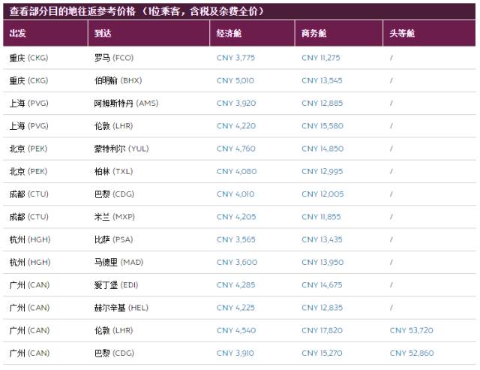This screenshot has height=370, width=480.
Task: Open business fare CNY 12,885 to Amsterdam
Action: tap(322, 104)
